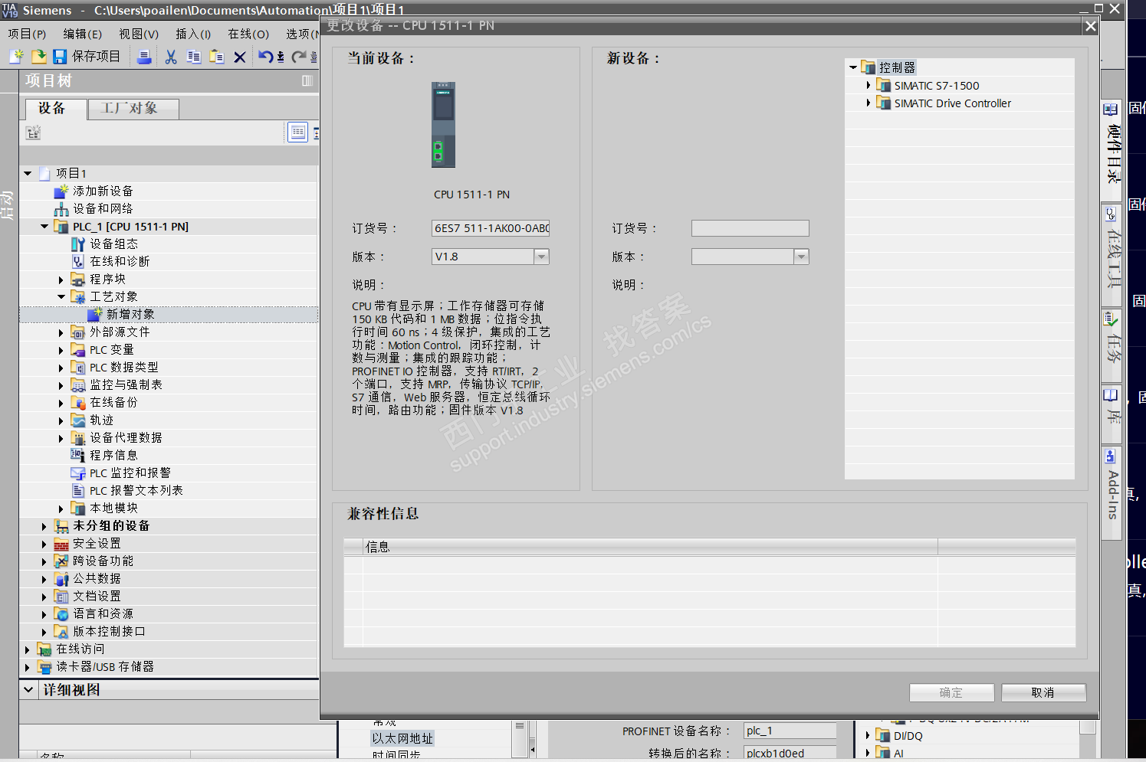Click the copy toolbar icon
The height and width of the screenshot is (762, 1146).
pos(194,57)
